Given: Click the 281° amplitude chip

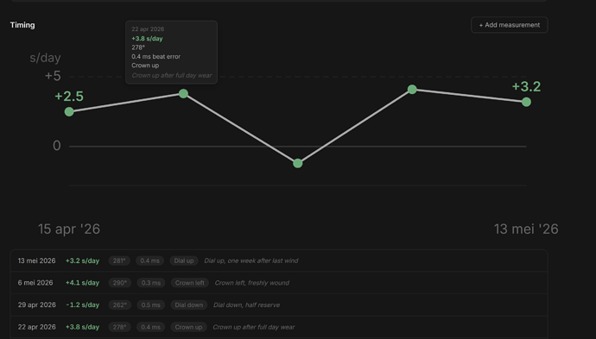Looking at the screenshot, I should pyautogui.click(x=119, y=261).
